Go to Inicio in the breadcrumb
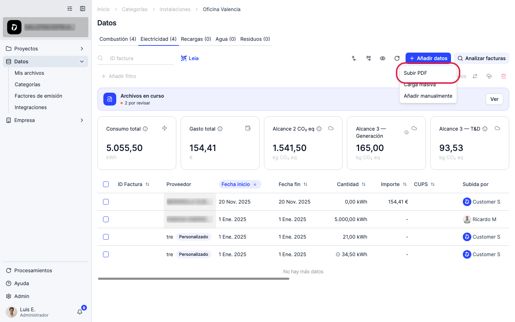 click(103, 9)
